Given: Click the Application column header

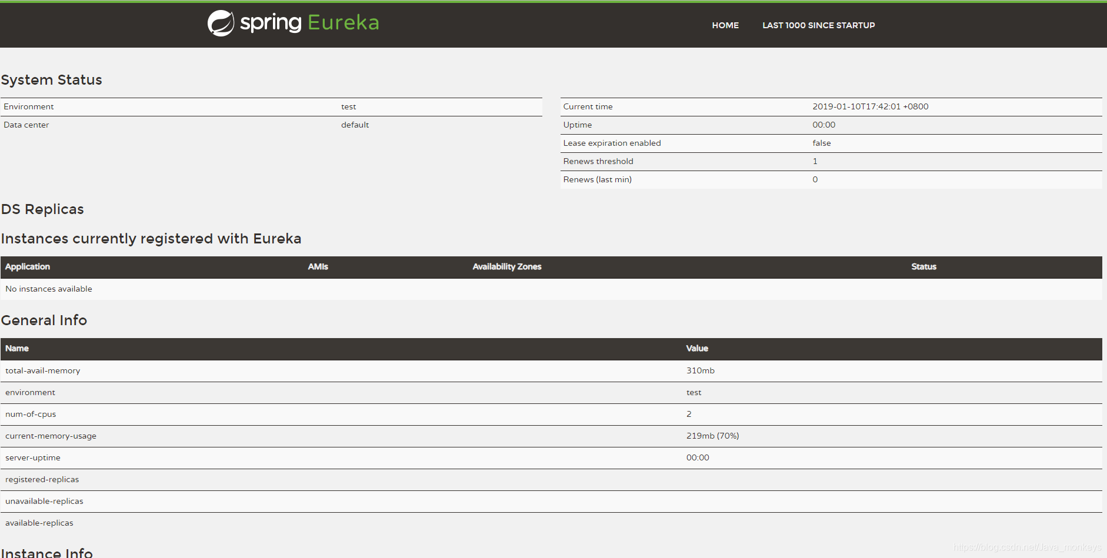Looking at the screenshot, I should click(x=28, y=267).
